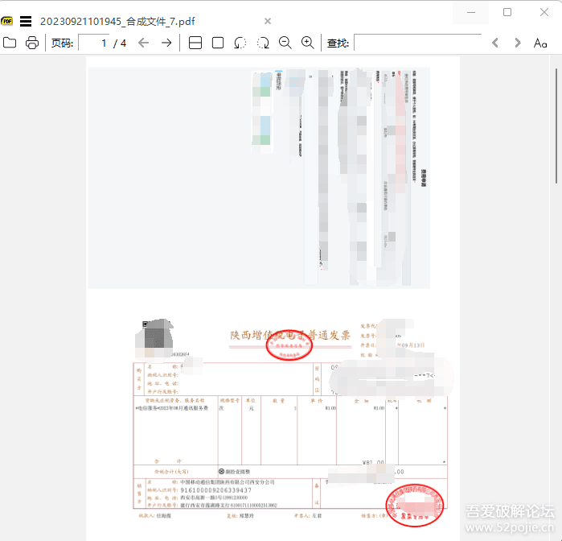Click the item *电信服务*2023年08月通讯服务费
Viewport: 562px width, 541px height.
coord(172,408)
